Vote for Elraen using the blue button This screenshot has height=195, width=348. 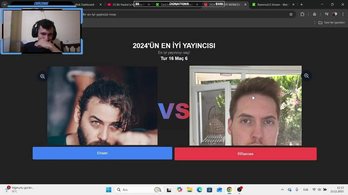pyautogui.click(x=102, y=153)
